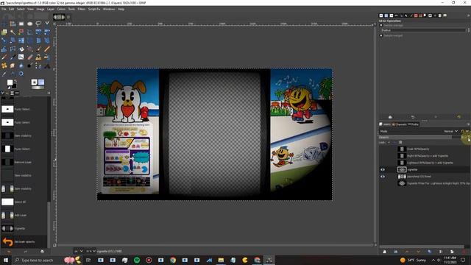Select Add Layer history entry
Viewport: 471px width, 265px height.
pos(24,215)
